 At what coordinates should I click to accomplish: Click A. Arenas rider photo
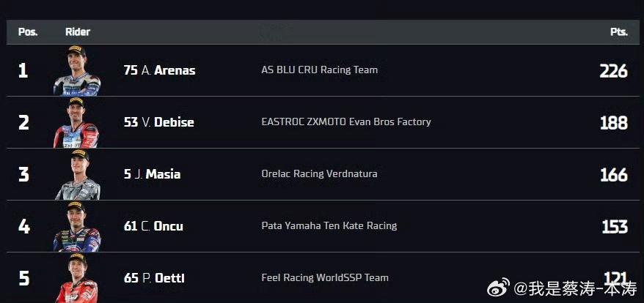point(77,70)
